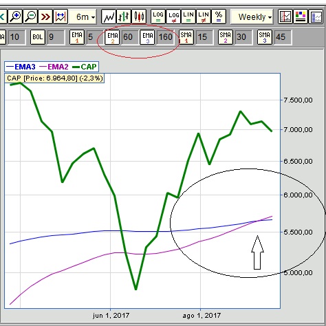Click the zoom in magnifier icon
Viewport: 326px width, 326px height.
coord(15,17)
